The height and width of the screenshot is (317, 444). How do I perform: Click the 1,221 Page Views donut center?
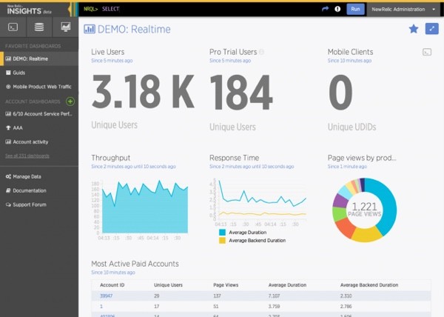364,210
